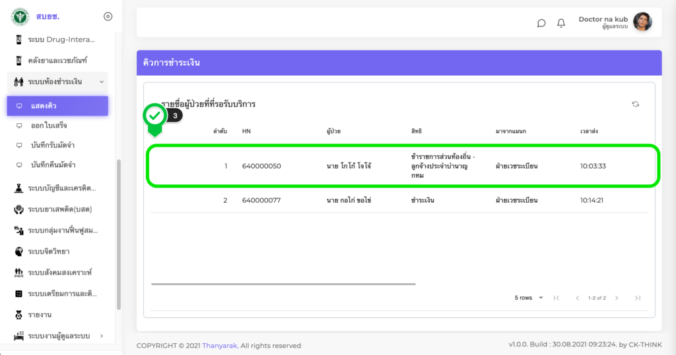Expand the ระบบงานผู้ดูแลระบบ submenu
The height and width of the screenshot is (355, 676).
coord(101,336)
